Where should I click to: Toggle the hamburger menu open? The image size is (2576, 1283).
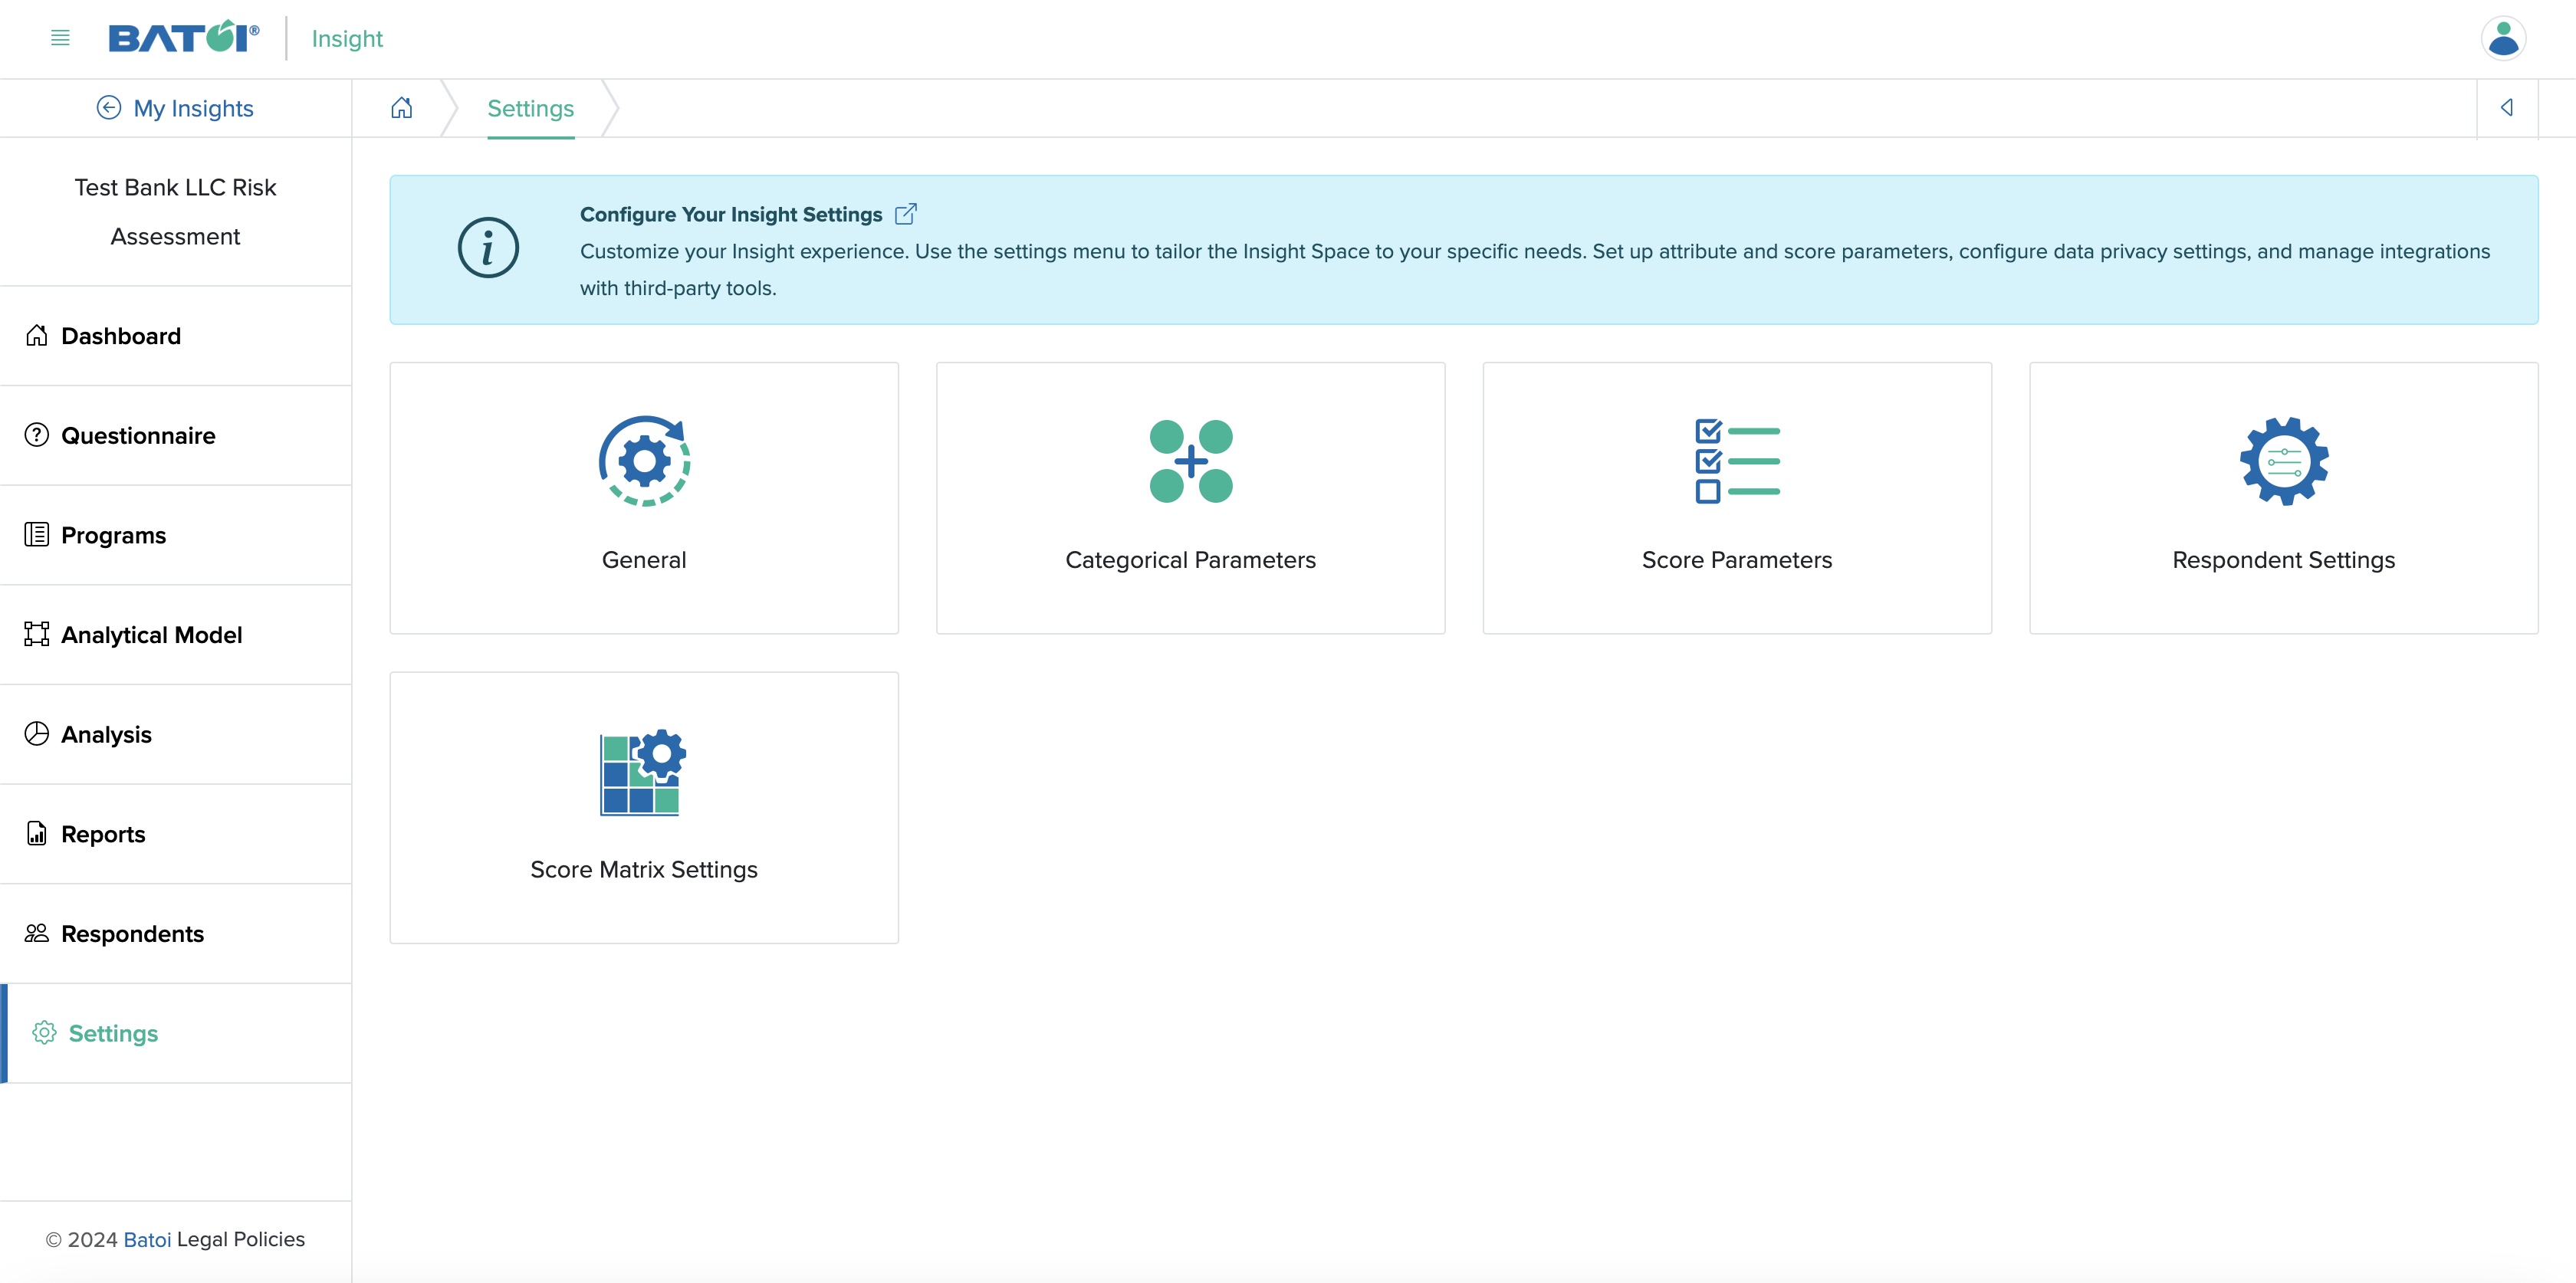tap(58, 38)
